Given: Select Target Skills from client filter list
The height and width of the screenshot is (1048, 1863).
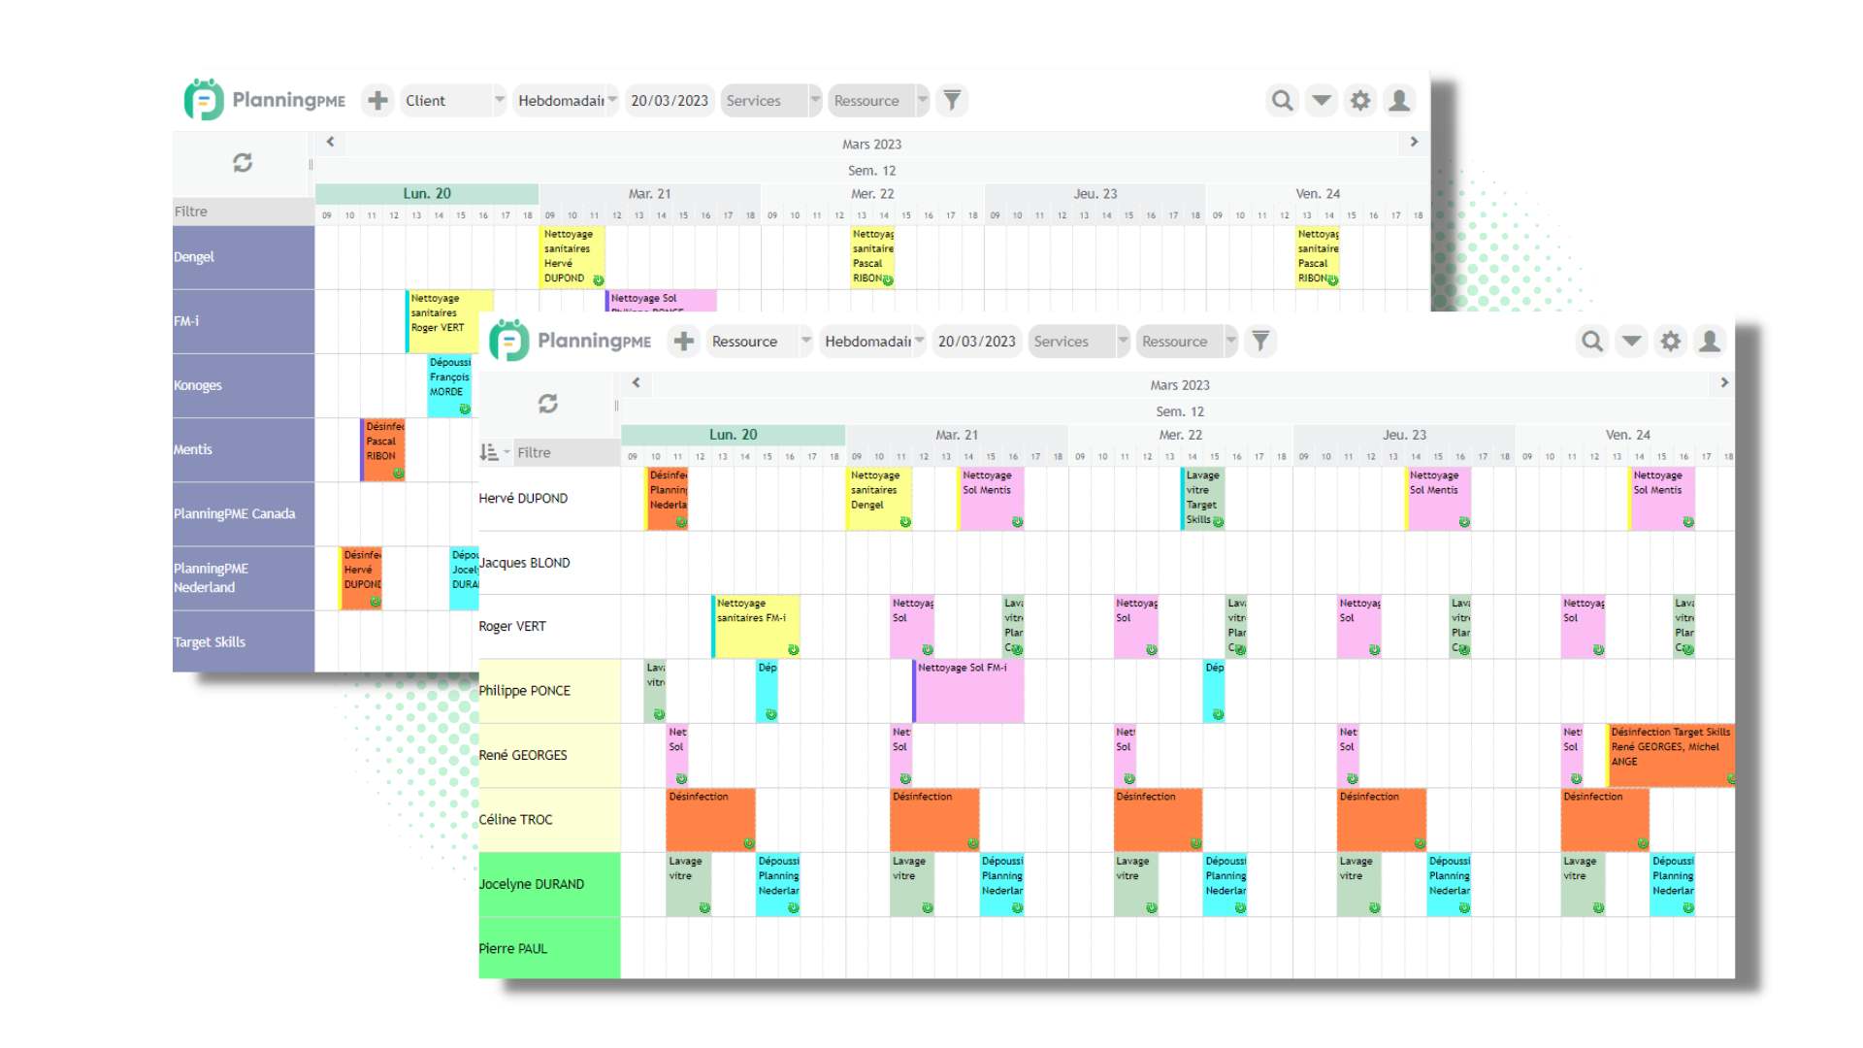Looking at the screenshot, I should coord(210,641).
